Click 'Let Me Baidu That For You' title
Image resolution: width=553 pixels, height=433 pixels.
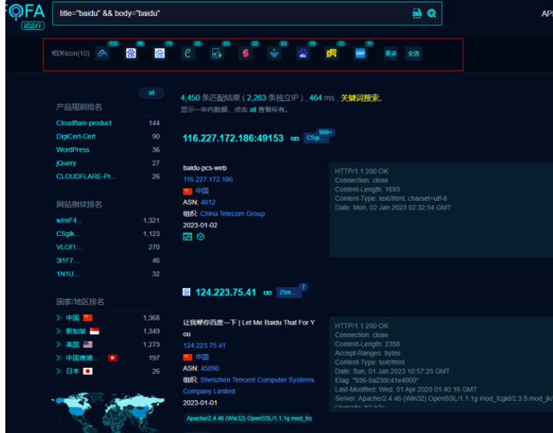[249, 328]
